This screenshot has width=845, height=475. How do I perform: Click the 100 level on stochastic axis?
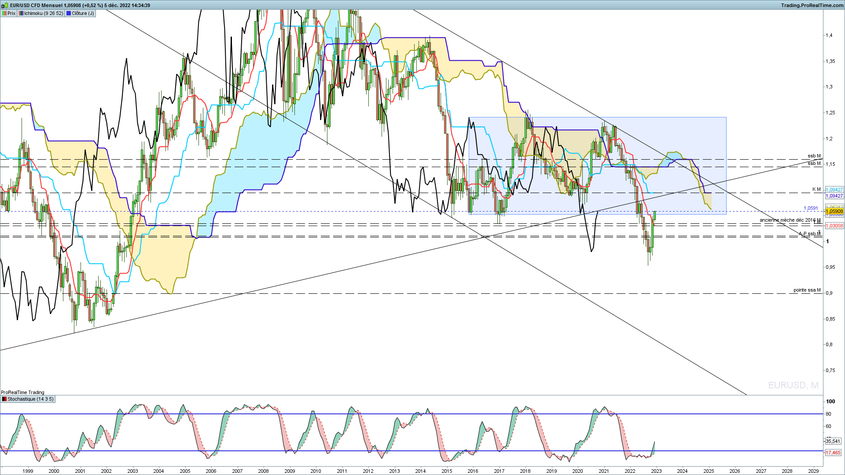[x=830, y=401]
